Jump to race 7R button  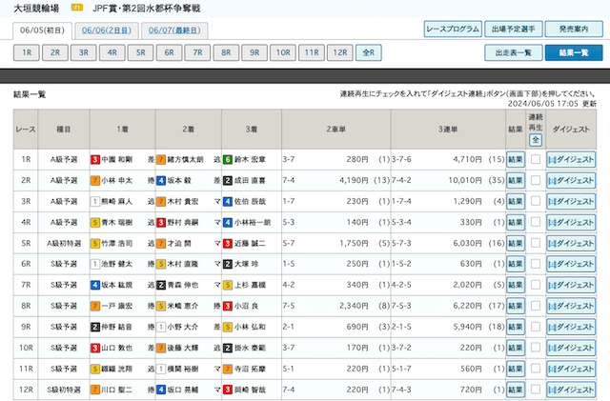[198, 53]
